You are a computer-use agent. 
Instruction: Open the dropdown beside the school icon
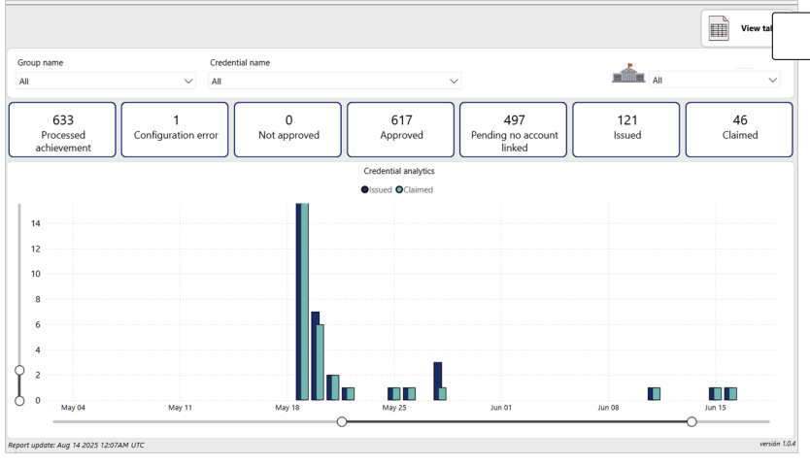pos(715,81)
